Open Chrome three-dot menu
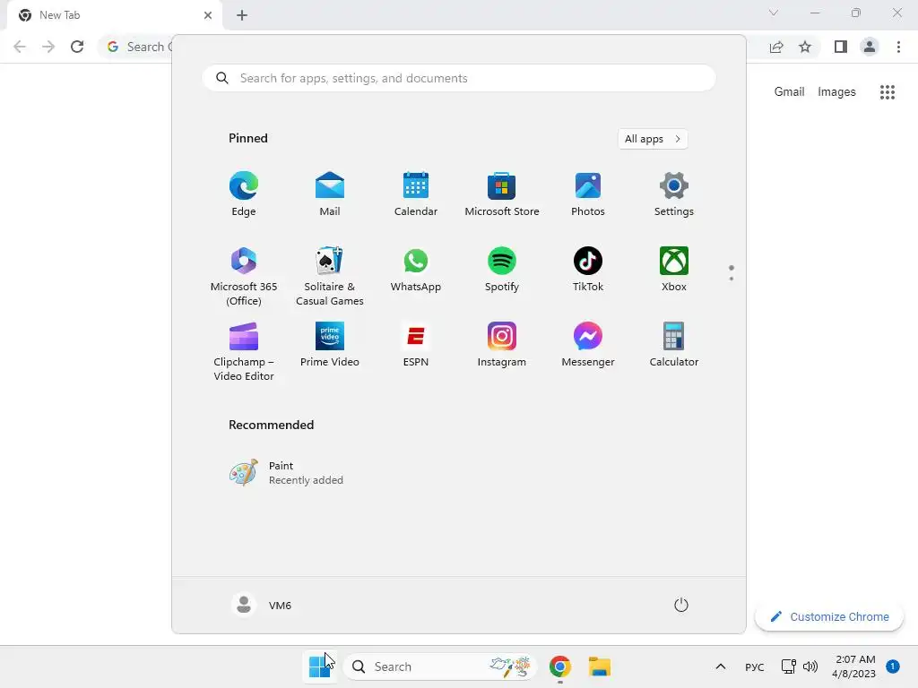 tap(898, 47)
